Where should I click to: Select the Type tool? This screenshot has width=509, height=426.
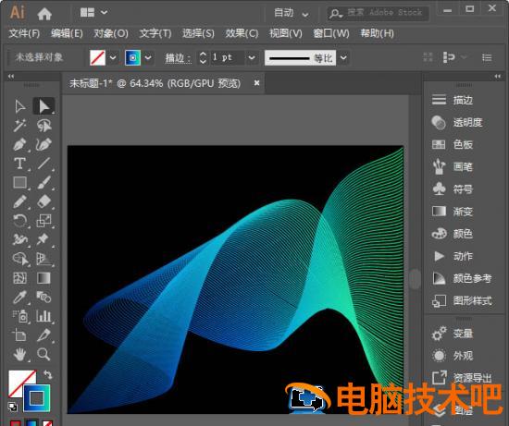click(x=19, y=164)
